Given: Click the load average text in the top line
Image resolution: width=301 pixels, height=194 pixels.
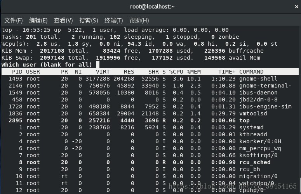Looking at the screenshot, I should pos(176,30).
